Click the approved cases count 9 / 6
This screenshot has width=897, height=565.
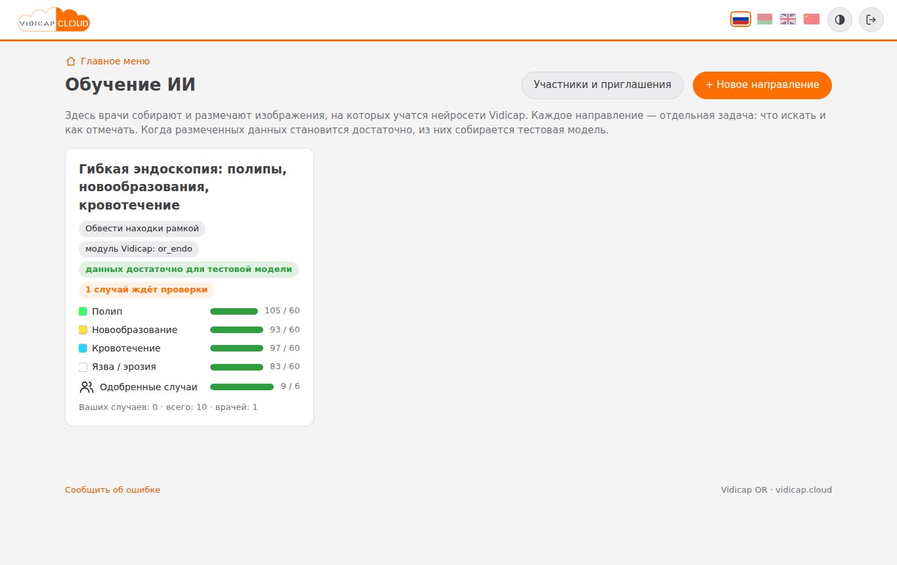click(290, 386)
